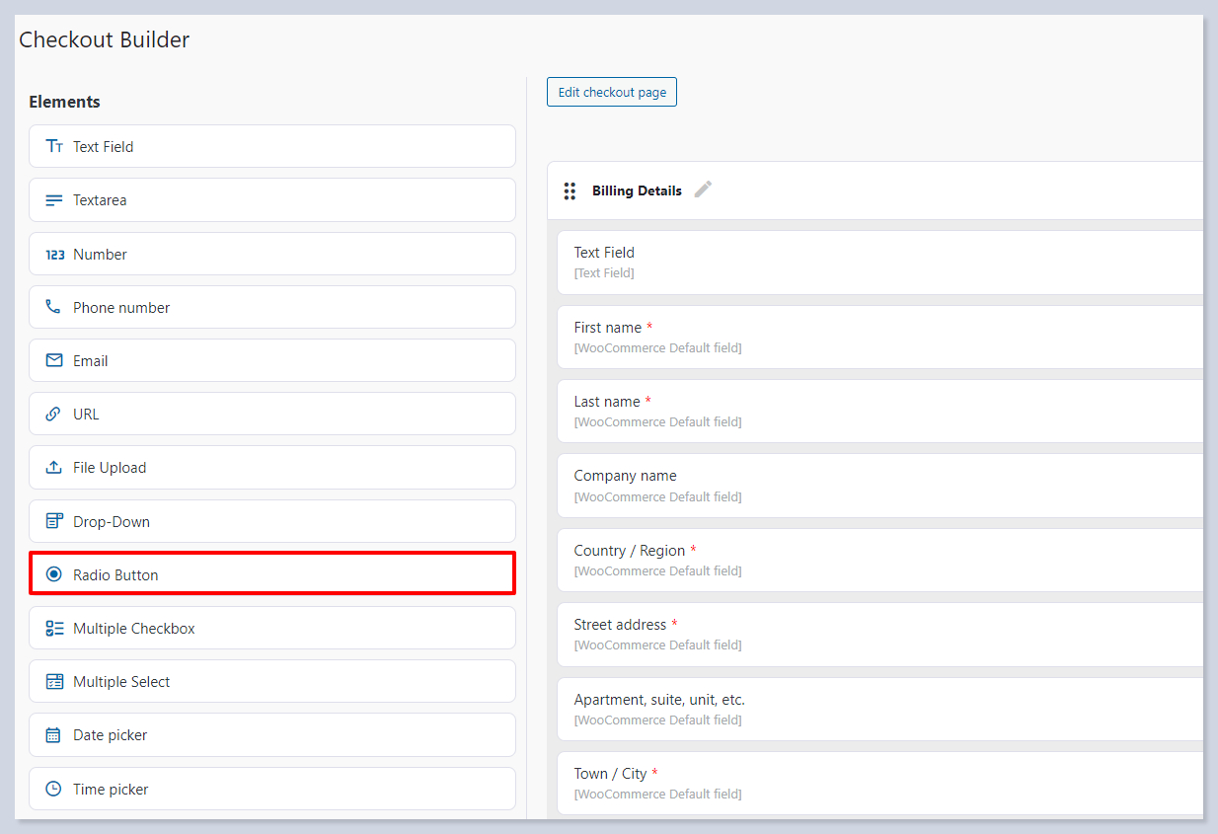Screen dimensions: 1218x834
Task: Click the File Upload arrow icon
Action: click(54, 468)
